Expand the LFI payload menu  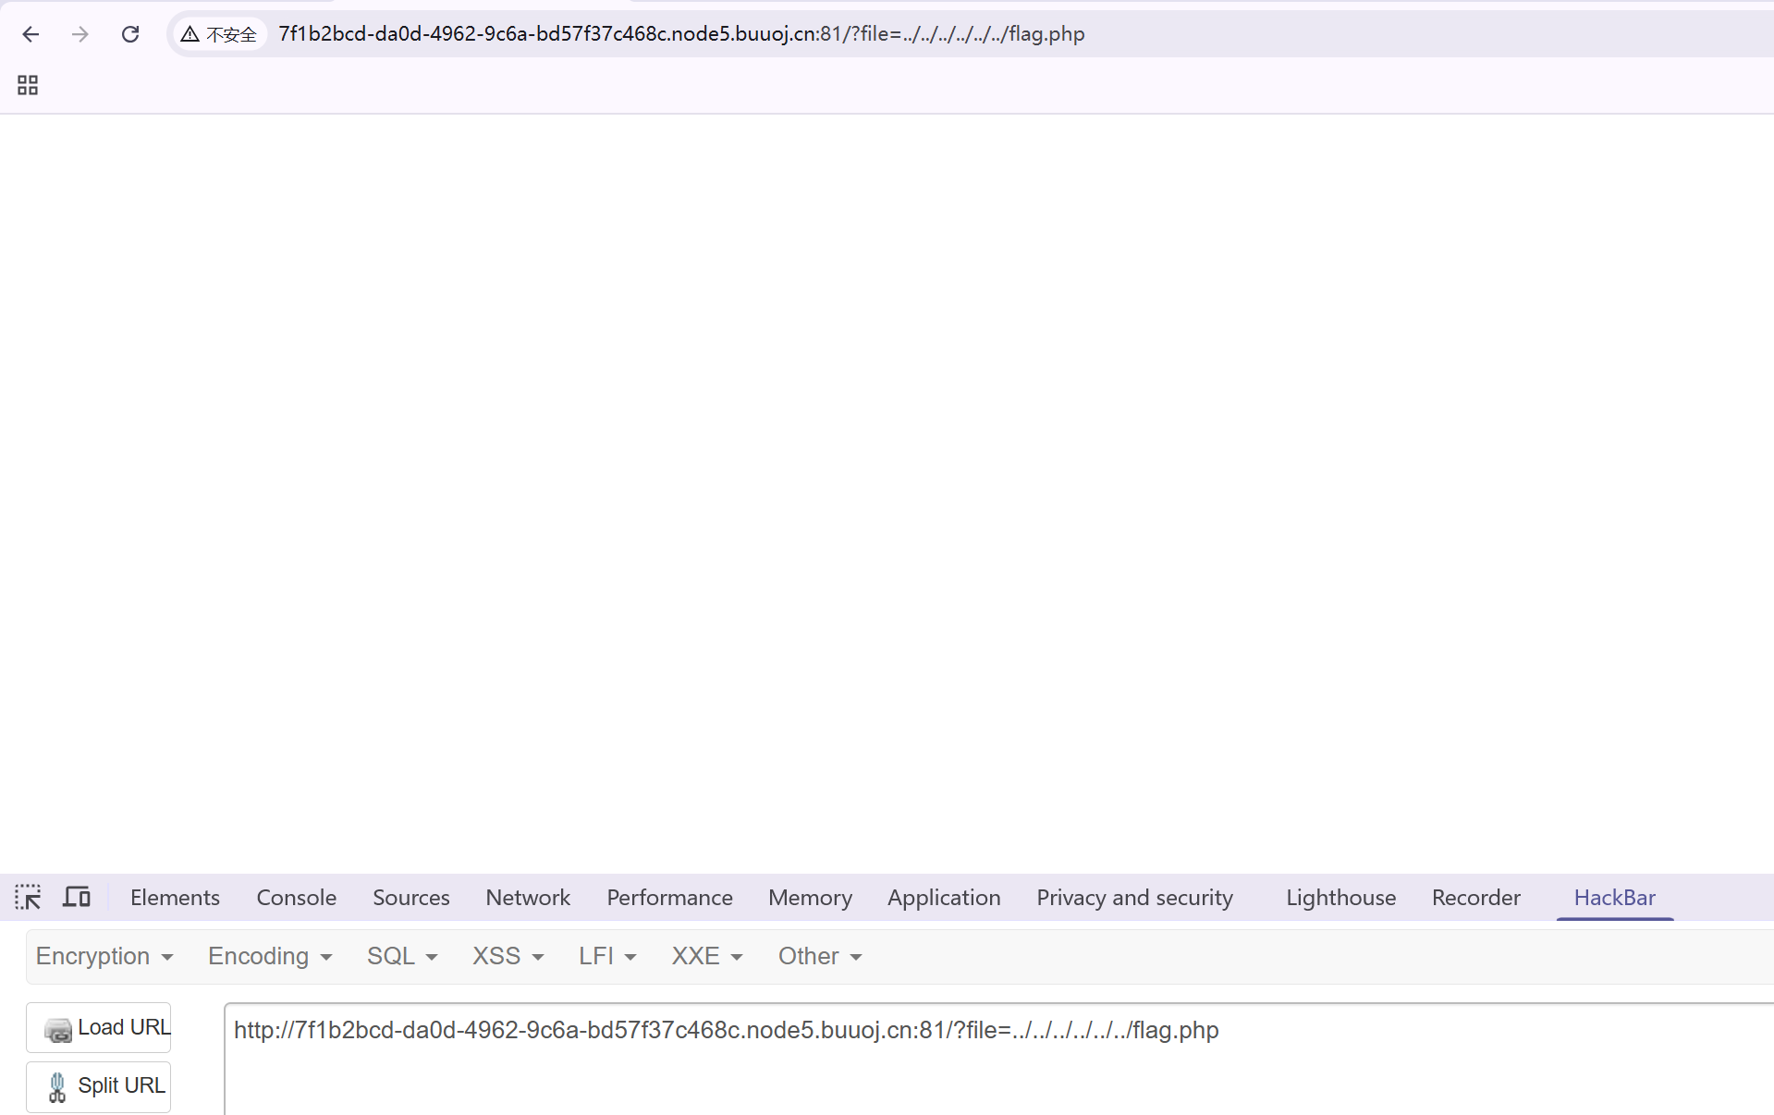pyautogui.click(x=606, y=956)
